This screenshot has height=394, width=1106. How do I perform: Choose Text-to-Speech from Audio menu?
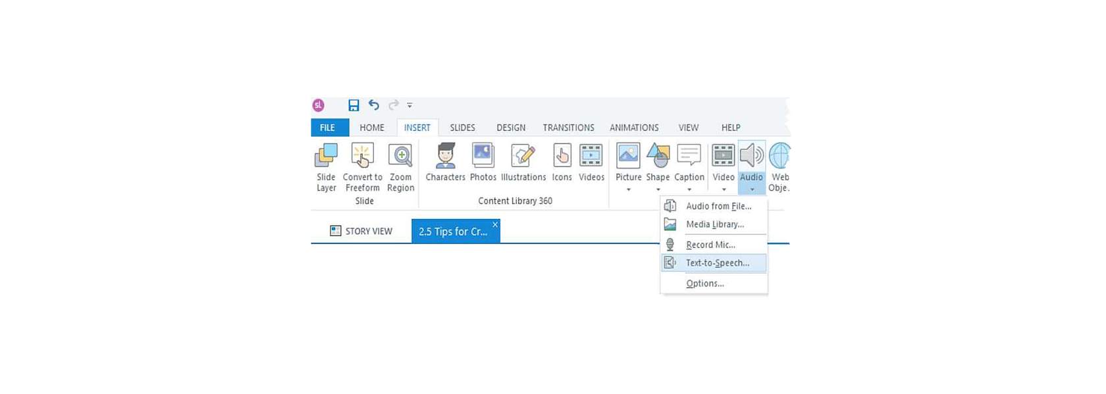tap(717, 263)
